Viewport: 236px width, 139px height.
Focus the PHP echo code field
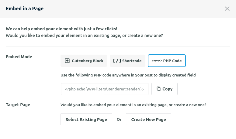click(104, 89)
